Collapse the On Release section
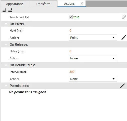127x121 pixels. tap(6, 44)
